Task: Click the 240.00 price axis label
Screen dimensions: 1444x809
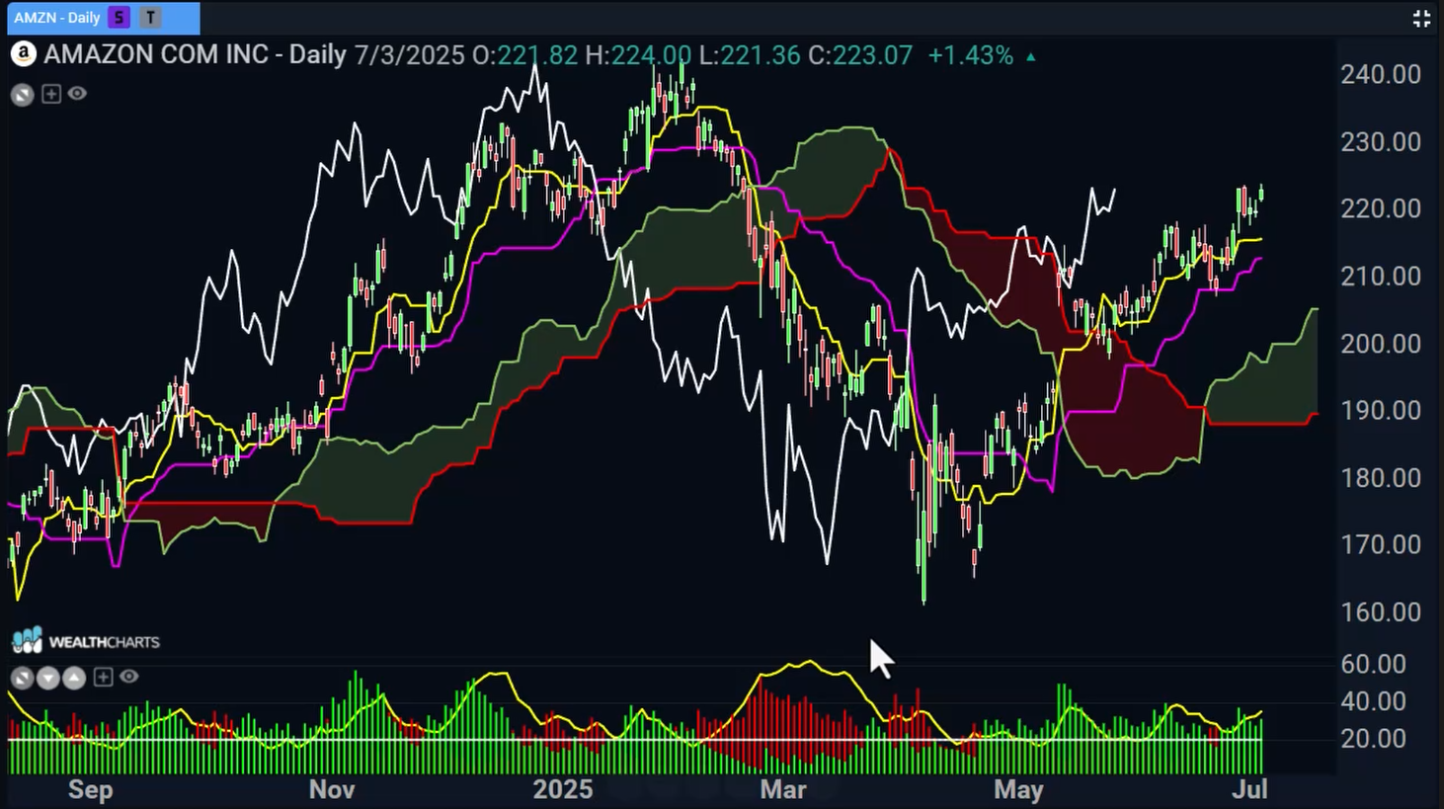Action: tap(1380, 74)
